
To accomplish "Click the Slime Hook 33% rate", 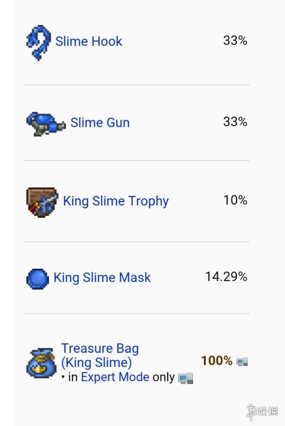I will [235, 40].
